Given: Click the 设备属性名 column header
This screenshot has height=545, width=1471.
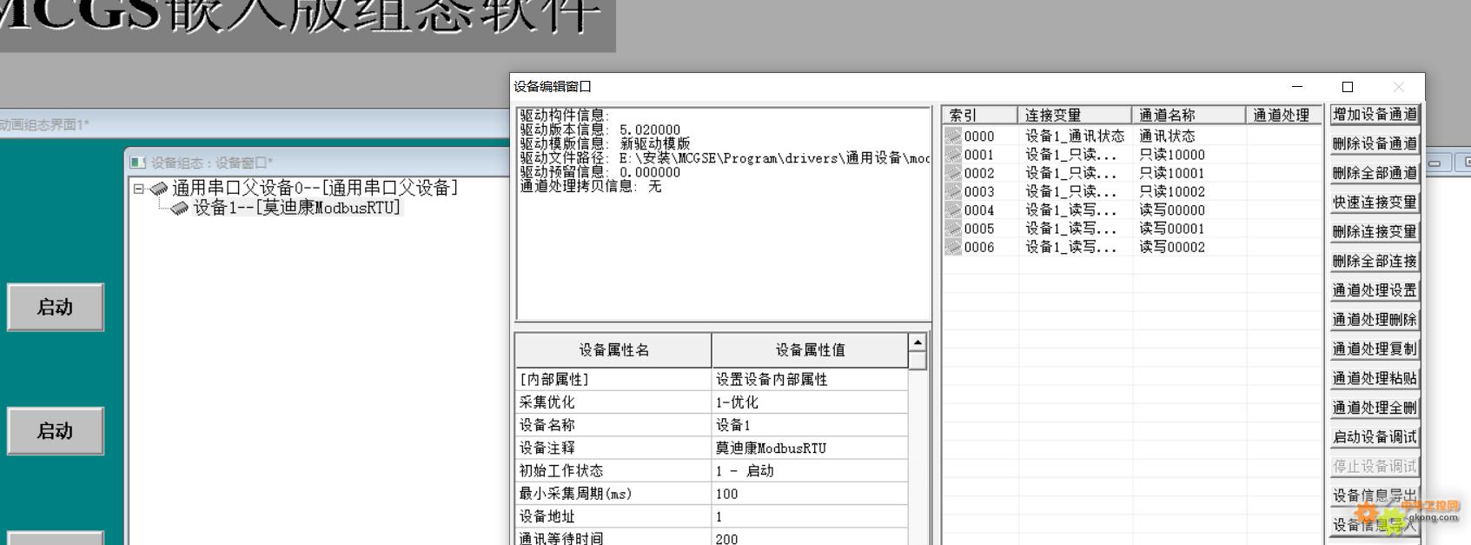Looking at the screenshot, I should [x=613, y=349].
